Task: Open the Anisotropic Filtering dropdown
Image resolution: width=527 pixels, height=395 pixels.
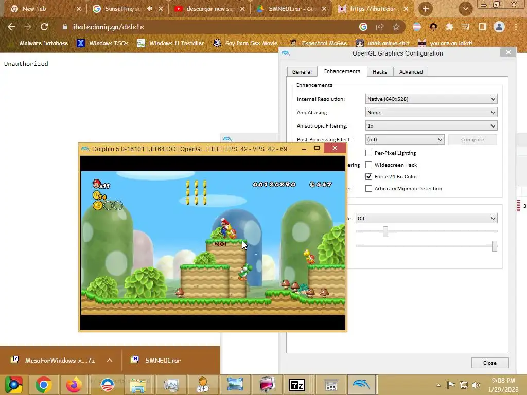Action: click(431, 126)
